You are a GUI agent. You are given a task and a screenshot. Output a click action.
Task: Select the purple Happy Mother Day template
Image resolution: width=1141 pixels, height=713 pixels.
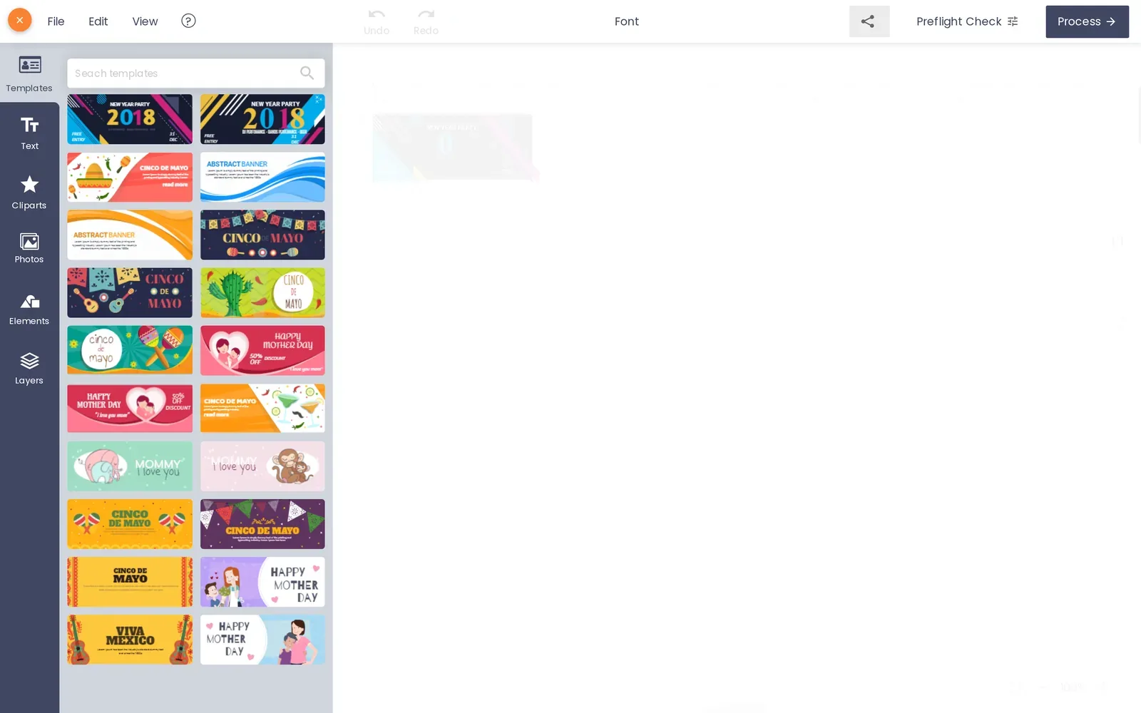click(x=262, y=582)
